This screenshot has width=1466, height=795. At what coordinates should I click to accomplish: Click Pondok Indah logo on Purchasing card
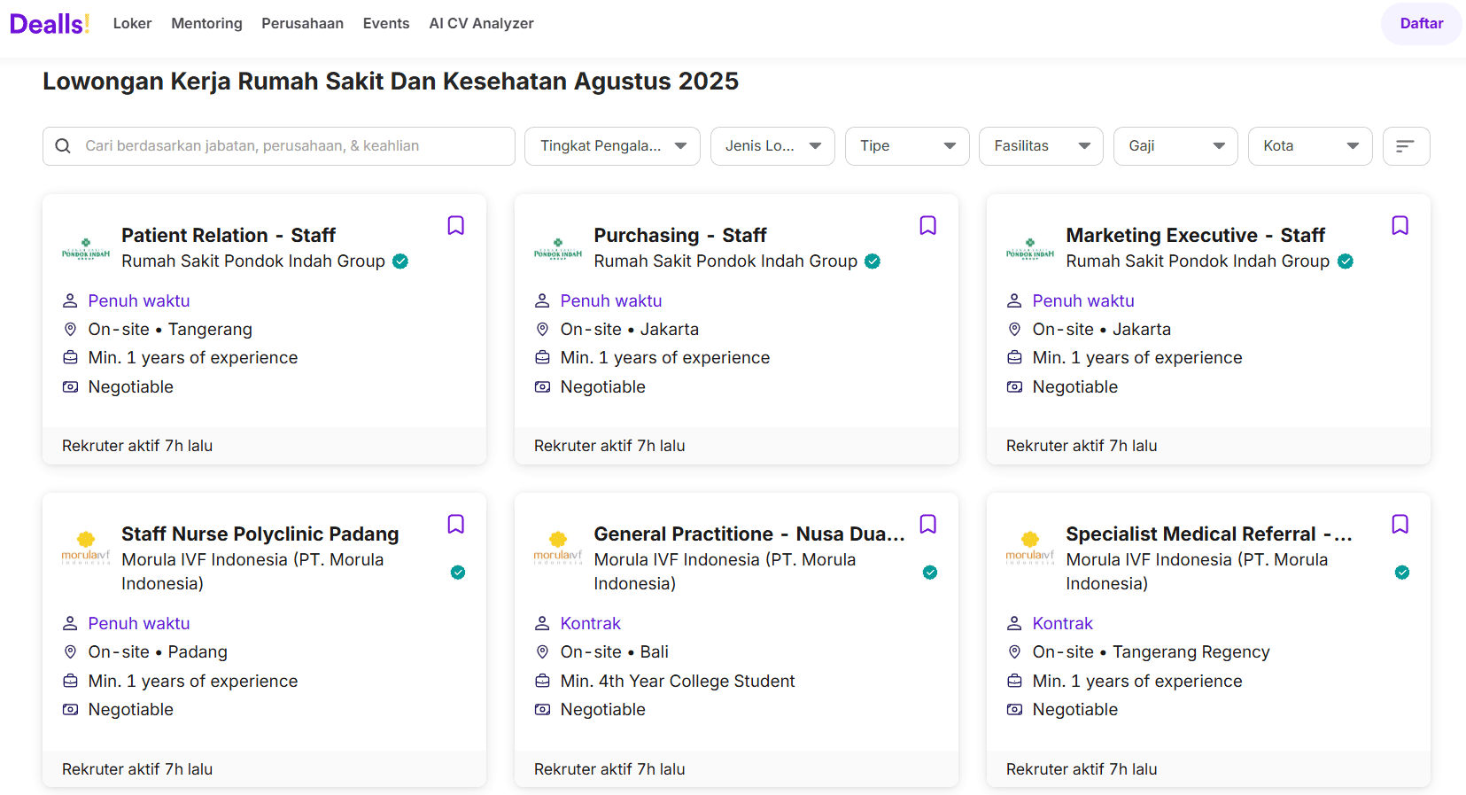click(x=558, y=249)
